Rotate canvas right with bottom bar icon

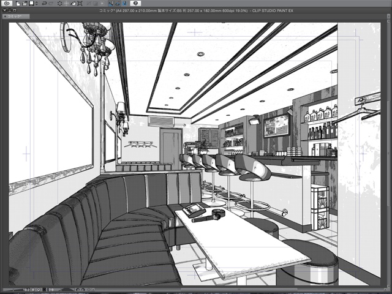[83, 290]
